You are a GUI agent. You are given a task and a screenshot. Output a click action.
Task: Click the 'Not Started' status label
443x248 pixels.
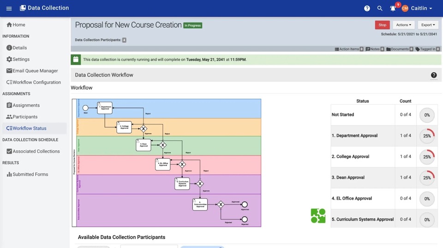pos(343,115)
